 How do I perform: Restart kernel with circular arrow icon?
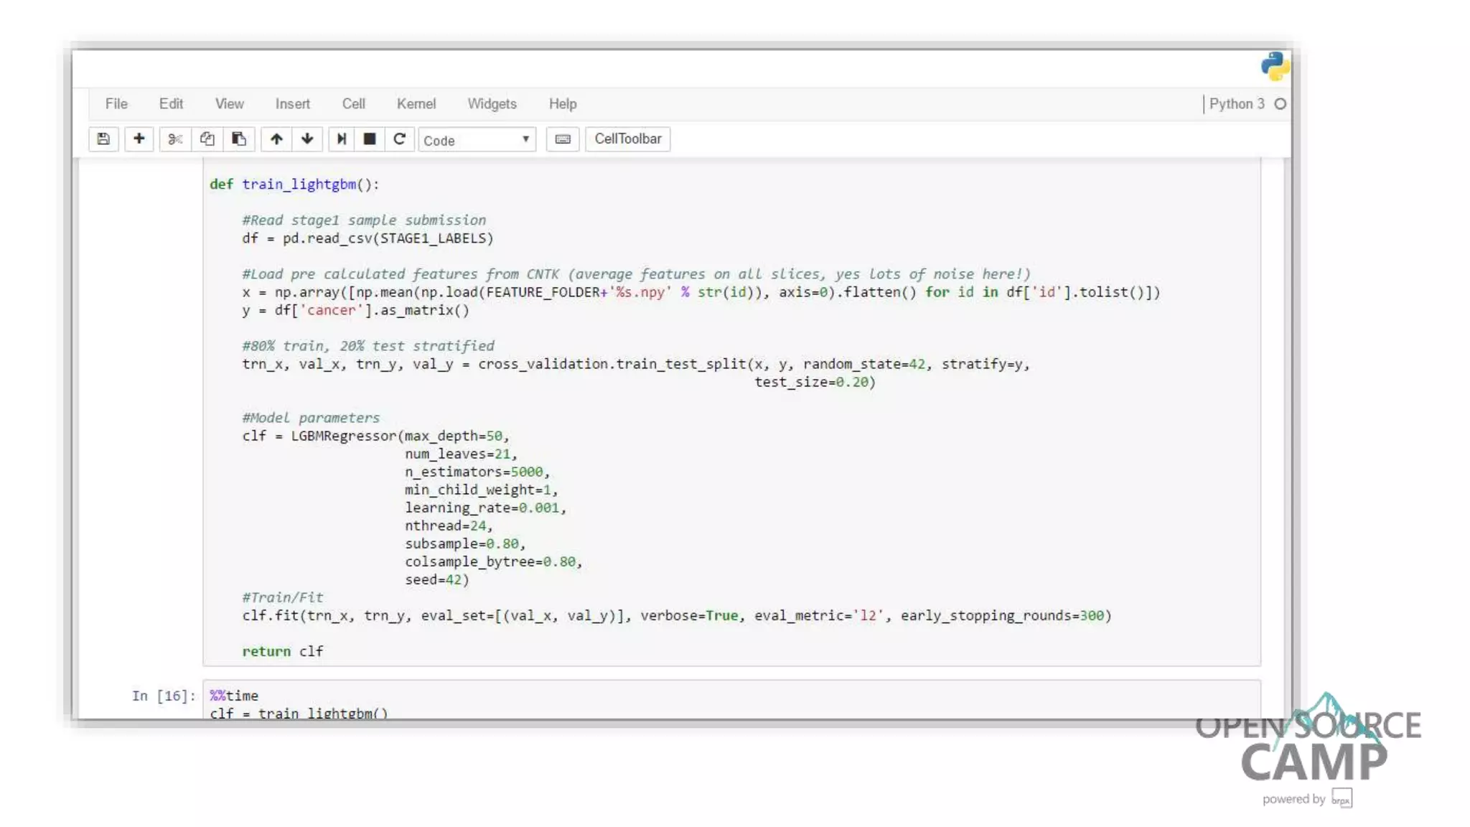point(400,139)
